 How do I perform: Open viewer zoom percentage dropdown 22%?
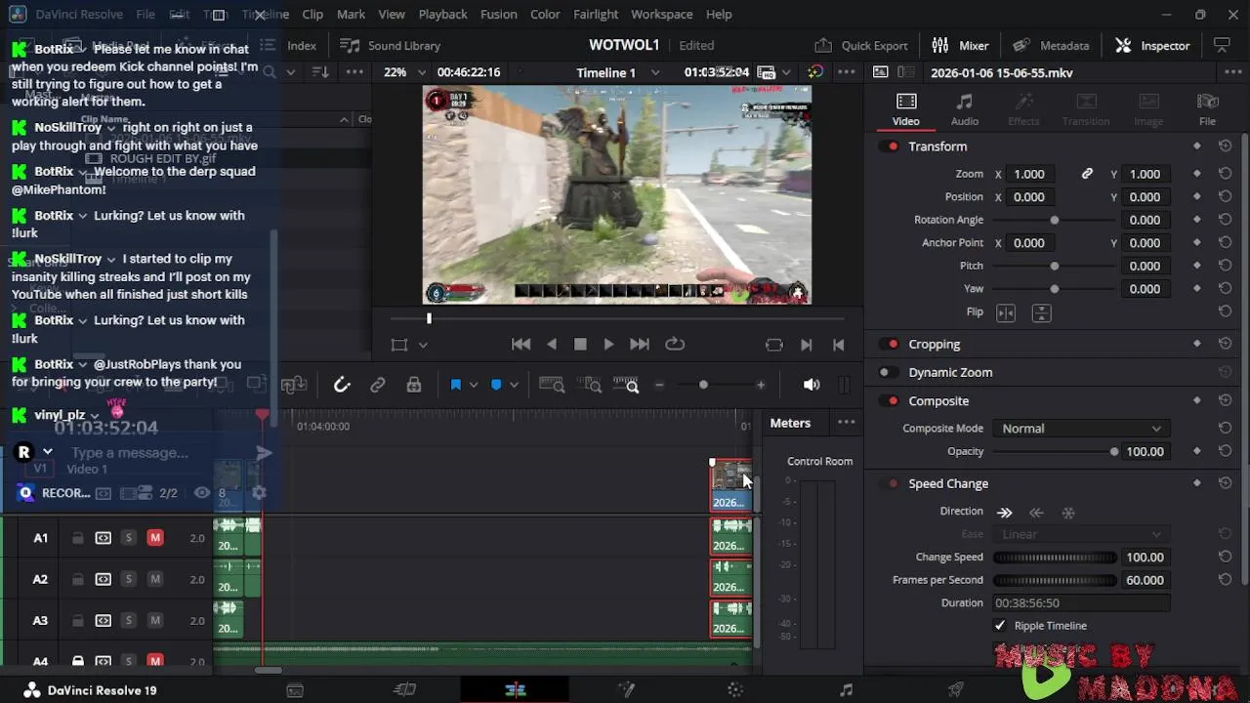(404, 72)
